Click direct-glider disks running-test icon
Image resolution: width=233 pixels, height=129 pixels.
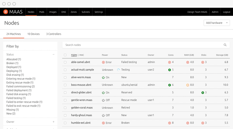pyautogui.click(x=203, y=92)
